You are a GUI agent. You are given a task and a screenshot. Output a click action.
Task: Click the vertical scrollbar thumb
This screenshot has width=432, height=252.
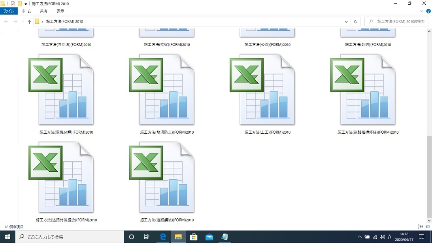[x=429, y=176]
